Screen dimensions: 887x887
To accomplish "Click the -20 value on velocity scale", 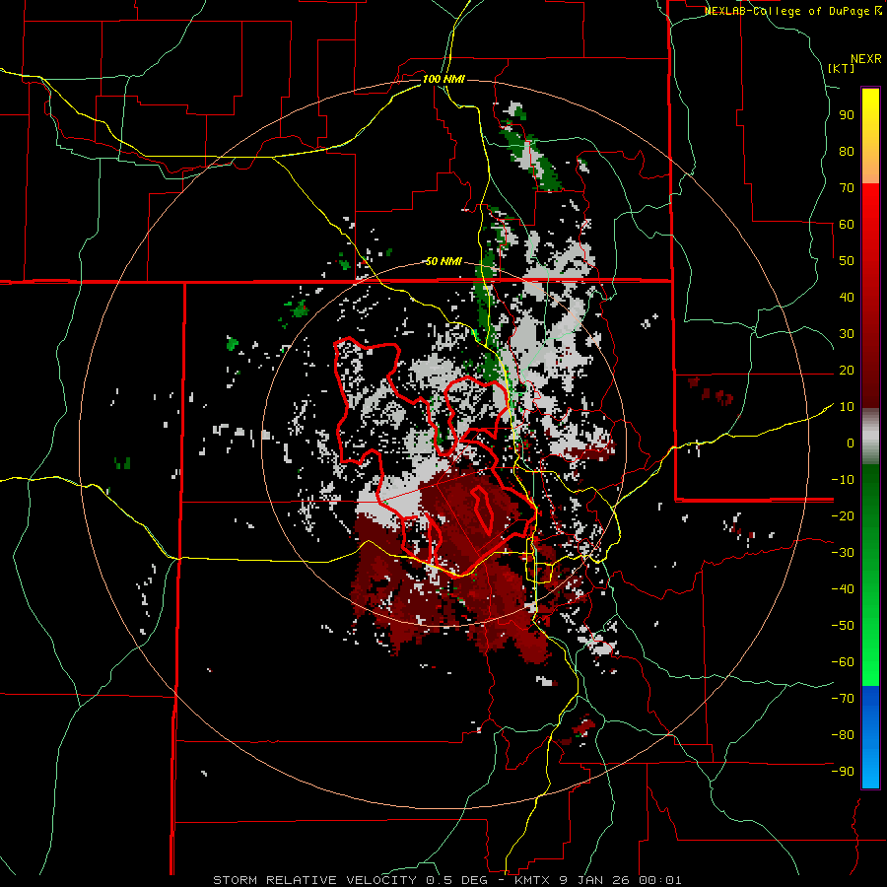I will tap(843, 515).
